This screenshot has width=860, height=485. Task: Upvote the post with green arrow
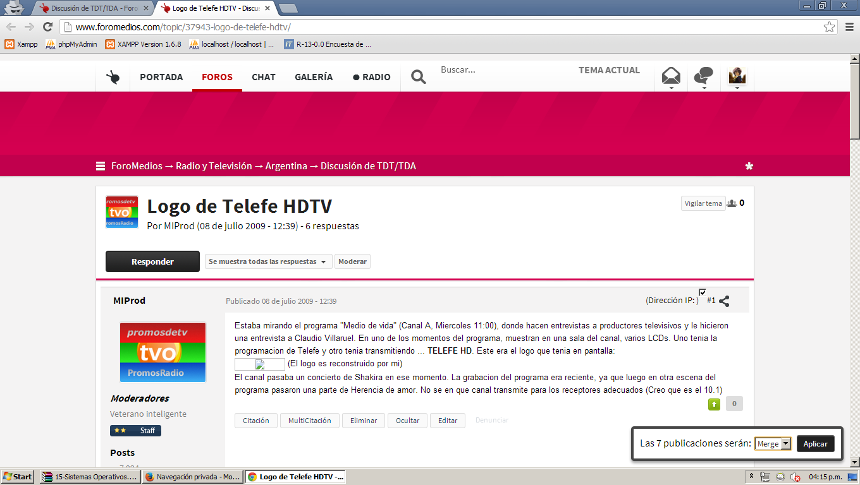coord(714,404)
